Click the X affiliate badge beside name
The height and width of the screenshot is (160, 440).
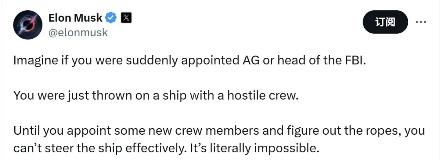[x=126, y=18]
